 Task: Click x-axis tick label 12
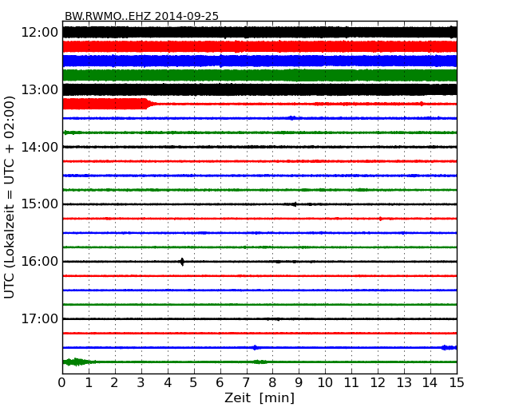[x=378, y=383]
